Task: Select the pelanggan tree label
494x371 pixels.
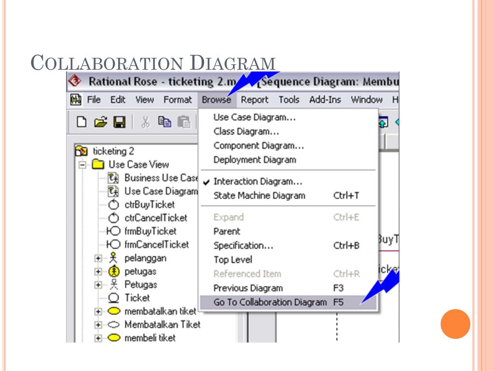Action: tap(146, 258)
